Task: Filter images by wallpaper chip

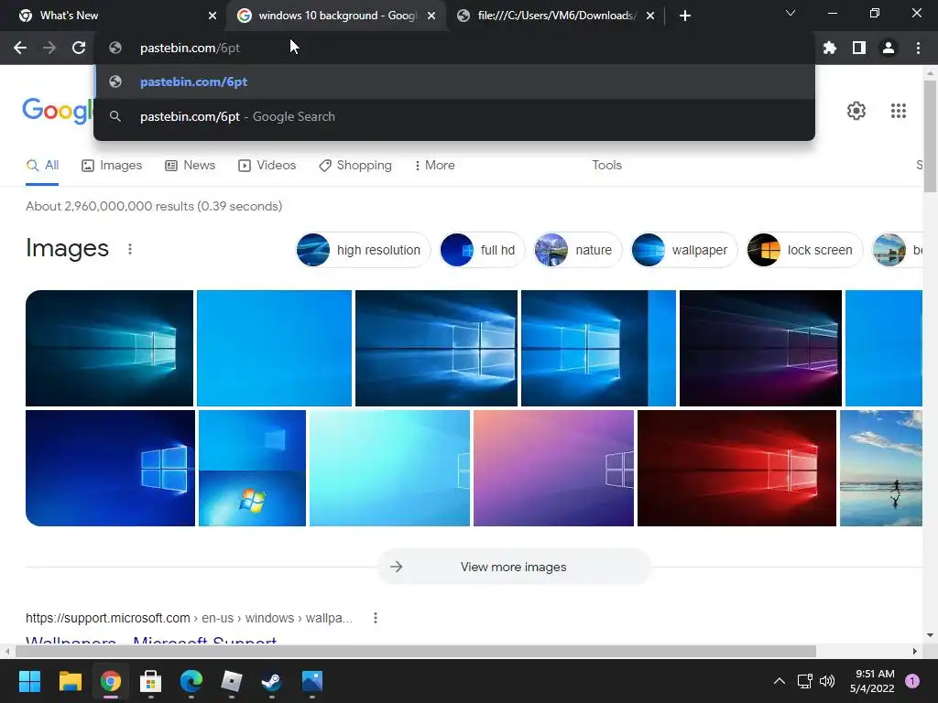Action: (x=683, y=250)
